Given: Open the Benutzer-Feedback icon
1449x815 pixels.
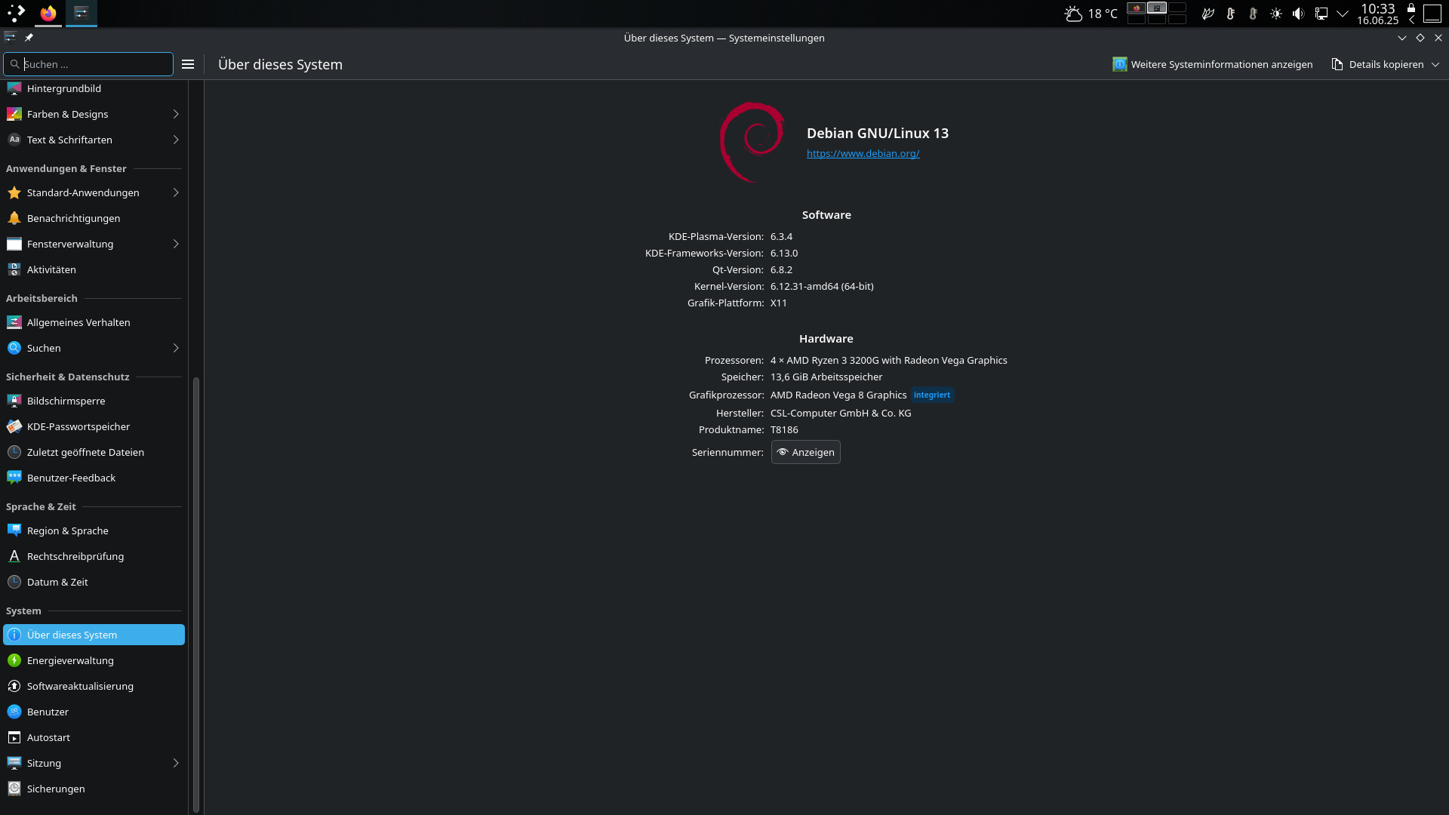Looking at the screenshot, I should (x=14, y=478).
